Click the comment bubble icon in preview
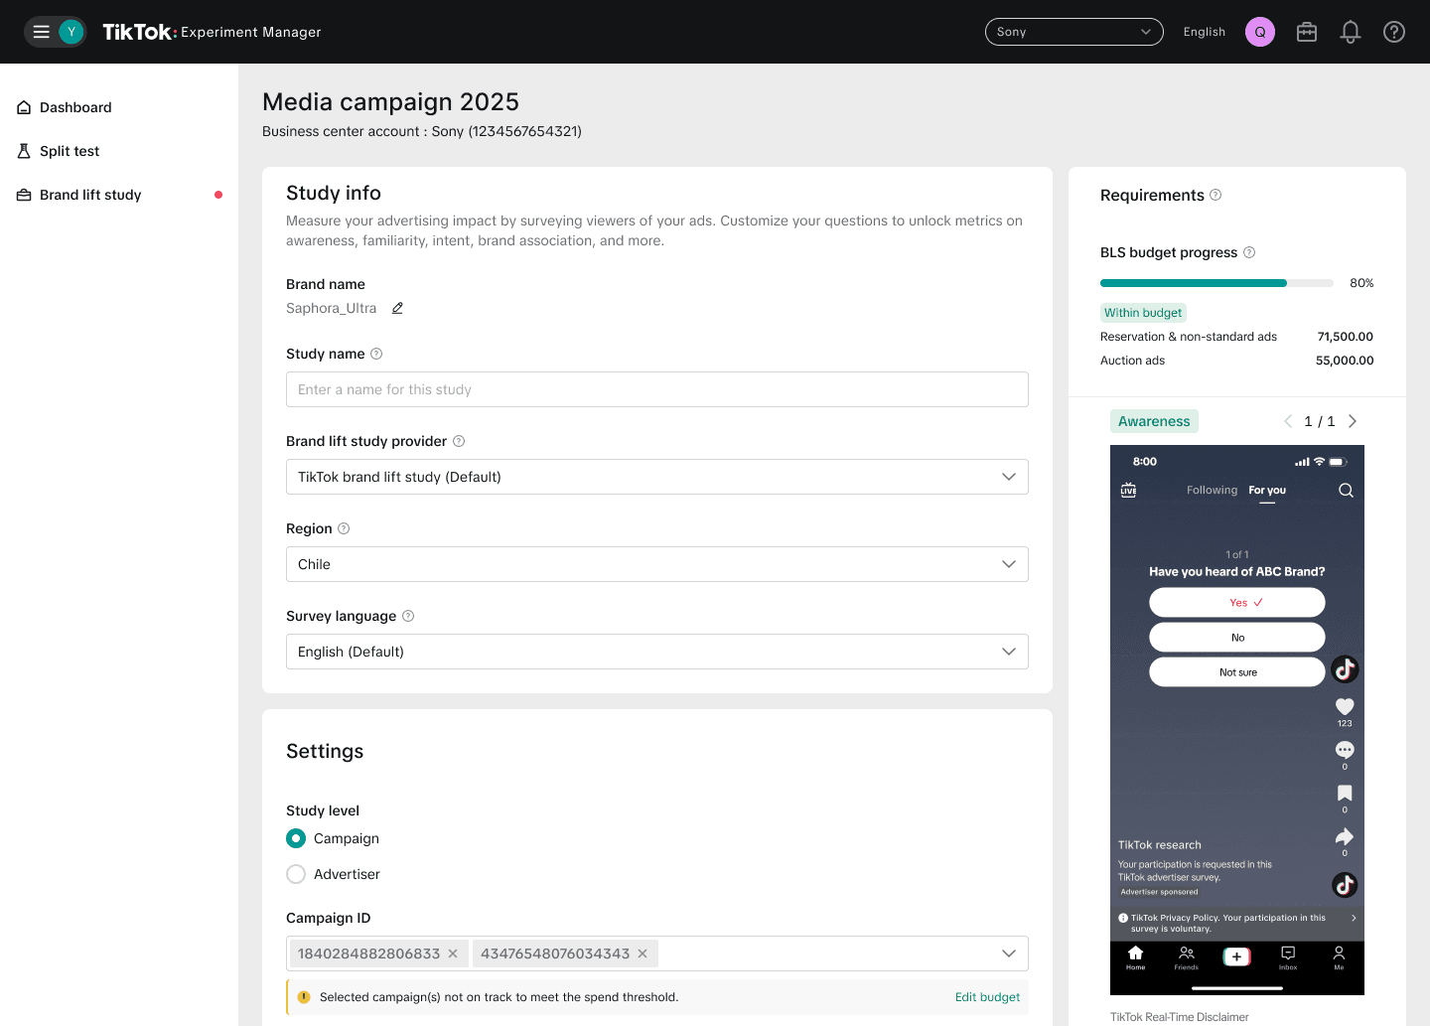The height and width of the screenshot is (1026, 1430). click(1345, 750)
